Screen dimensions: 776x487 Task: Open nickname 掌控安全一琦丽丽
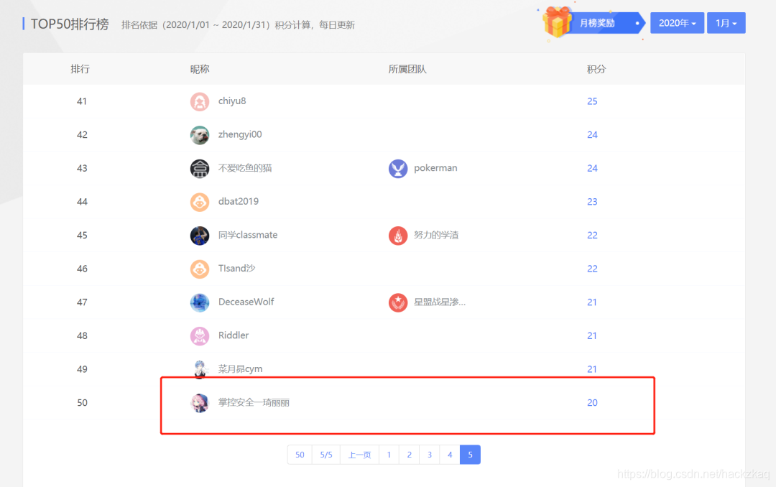point(254,402)
